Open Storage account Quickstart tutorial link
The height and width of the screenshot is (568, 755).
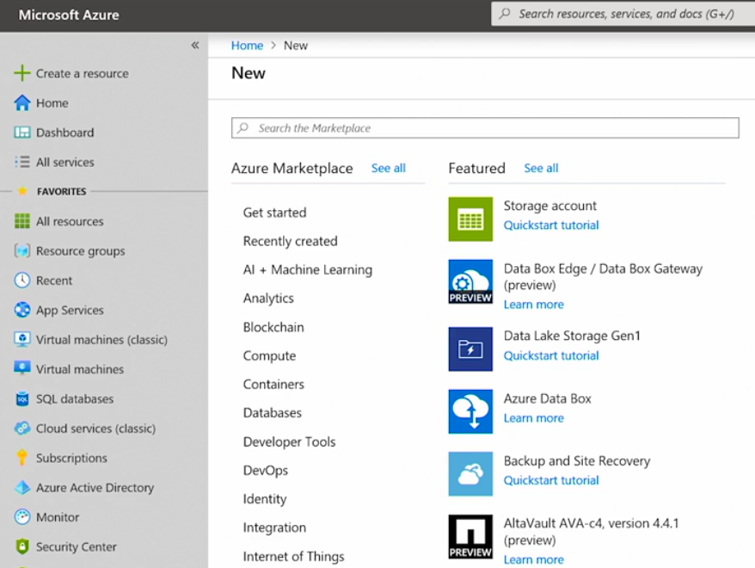(551, 225)
